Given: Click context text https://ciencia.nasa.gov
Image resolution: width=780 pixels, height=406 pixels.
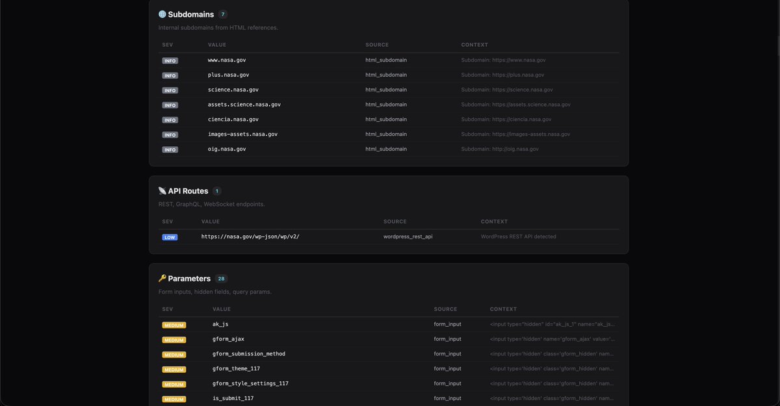Looking at the screenshot, I should 522,120.
